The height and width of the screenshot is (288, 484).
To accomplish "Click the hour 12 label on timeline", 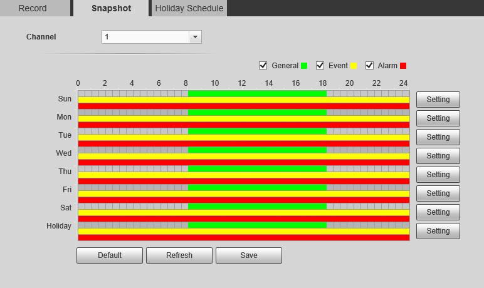I will point(242,83).
